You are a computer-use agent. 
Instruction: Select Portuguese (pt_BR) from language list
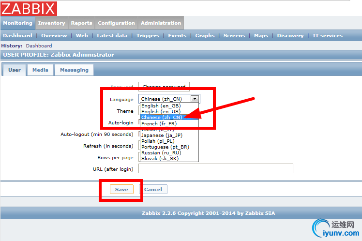click(x=169, y=147)
